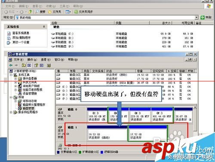Click the 卷 column header
Screen dimensions: 215x162
tap(62, 71)
